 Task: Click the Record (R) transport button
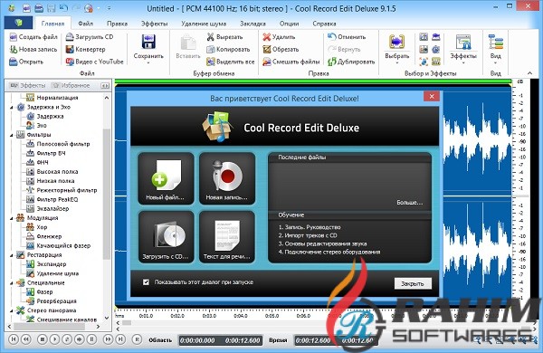pos(138,339)
